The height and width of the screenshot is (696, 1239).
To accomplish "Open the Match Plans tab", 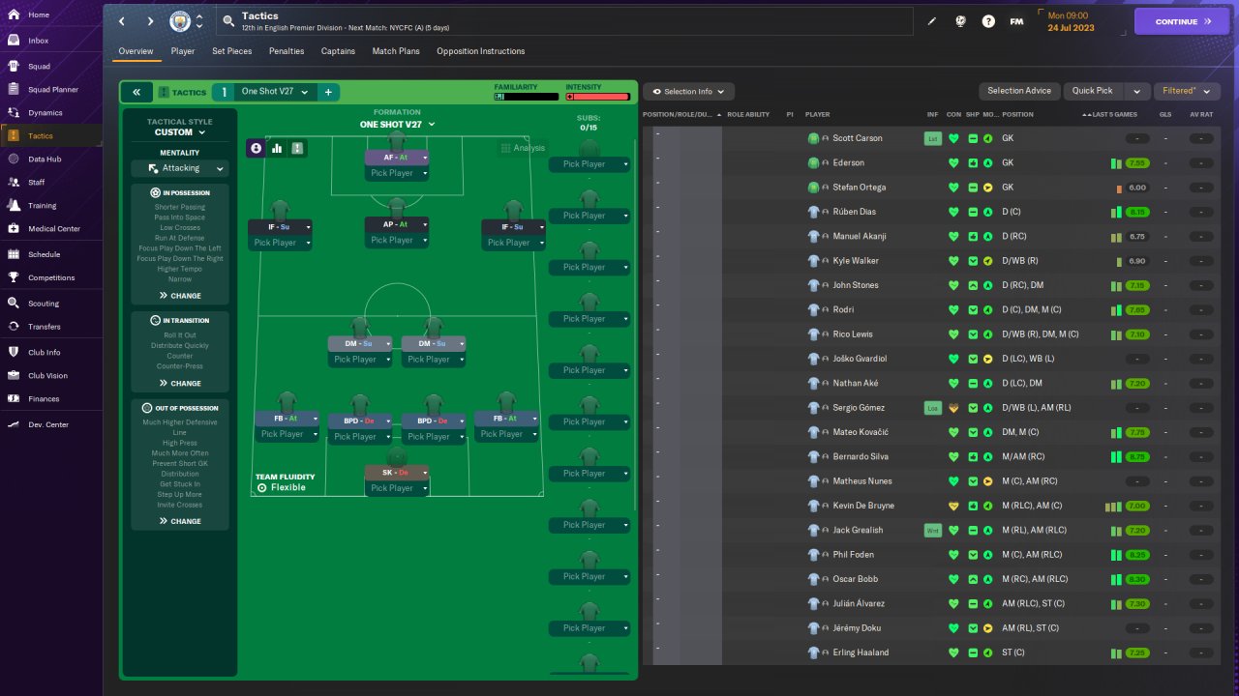I will (x=396, y=51).
